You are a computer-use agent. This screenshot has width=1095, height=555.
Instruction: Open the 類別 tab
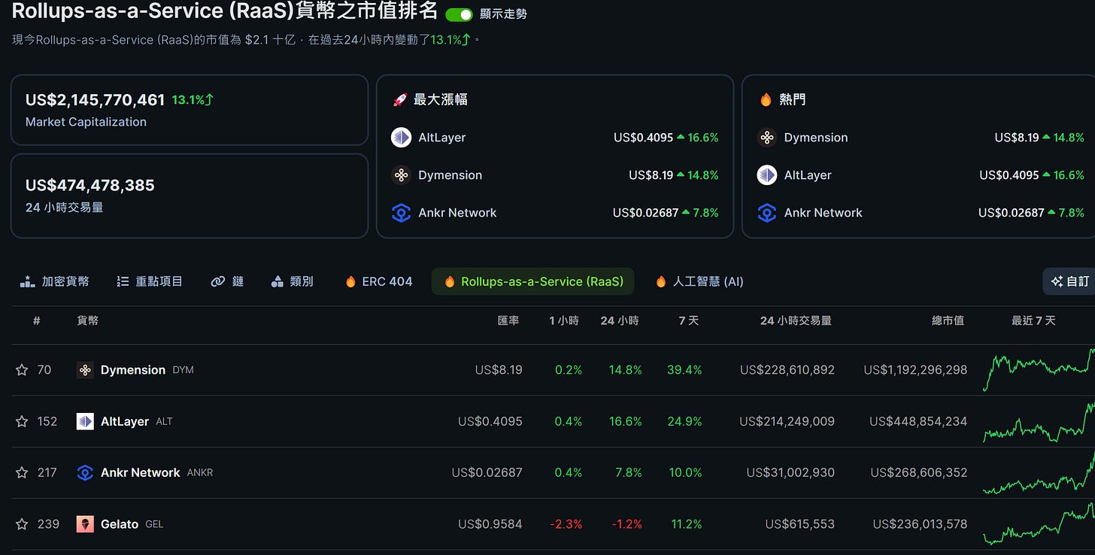click(x=292, y=281)
